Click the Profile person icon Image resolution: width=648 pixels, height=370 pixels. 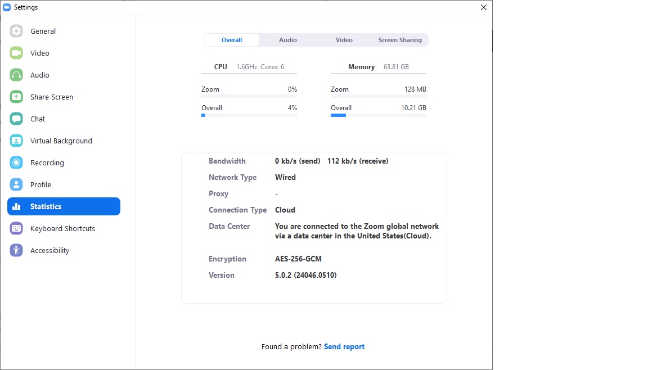pos(16,184)
